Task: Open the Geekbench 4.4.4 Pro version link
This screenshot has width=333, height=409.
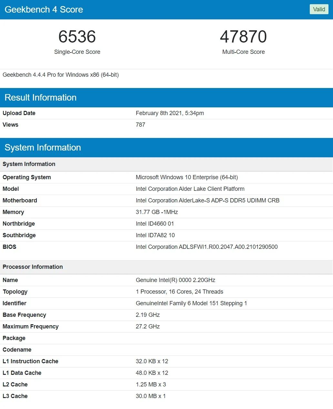Action: [x=61, y=74]
